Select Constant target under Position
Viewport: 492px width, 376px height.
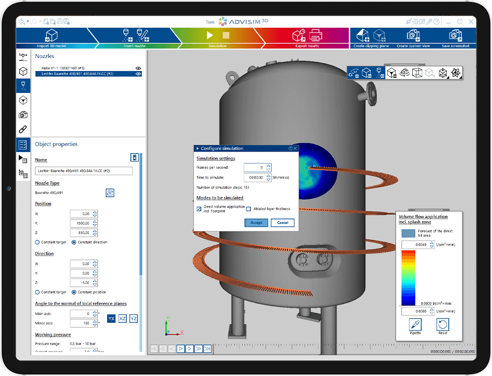pos(37,242)
